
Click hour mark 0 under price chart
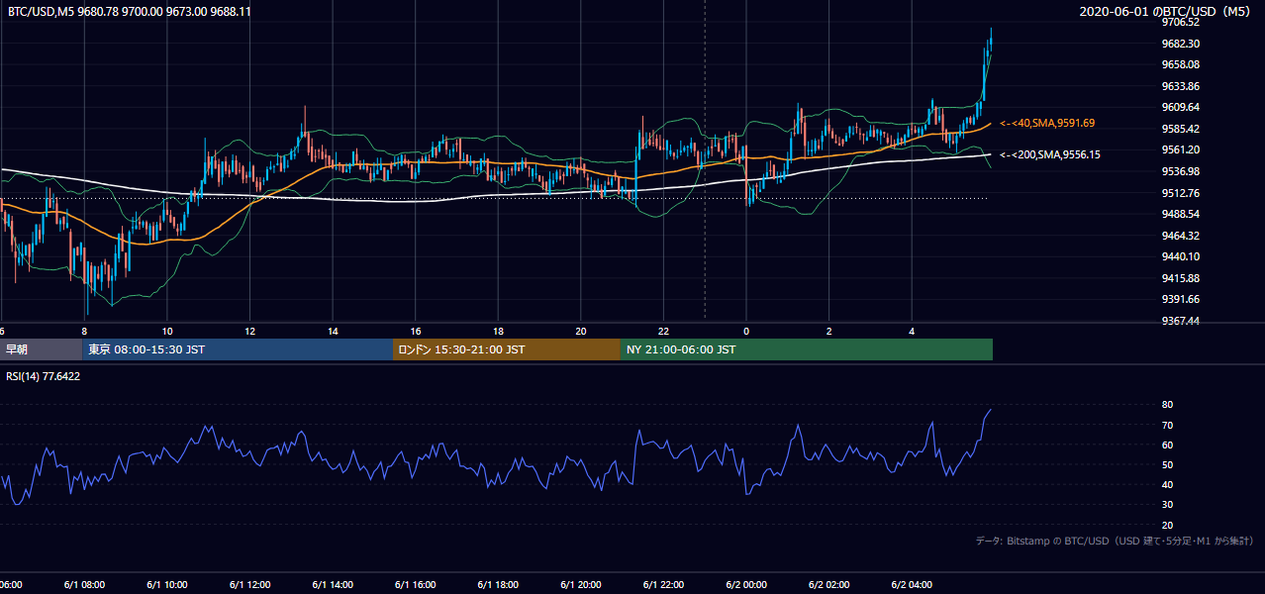(x=746, y=331)
